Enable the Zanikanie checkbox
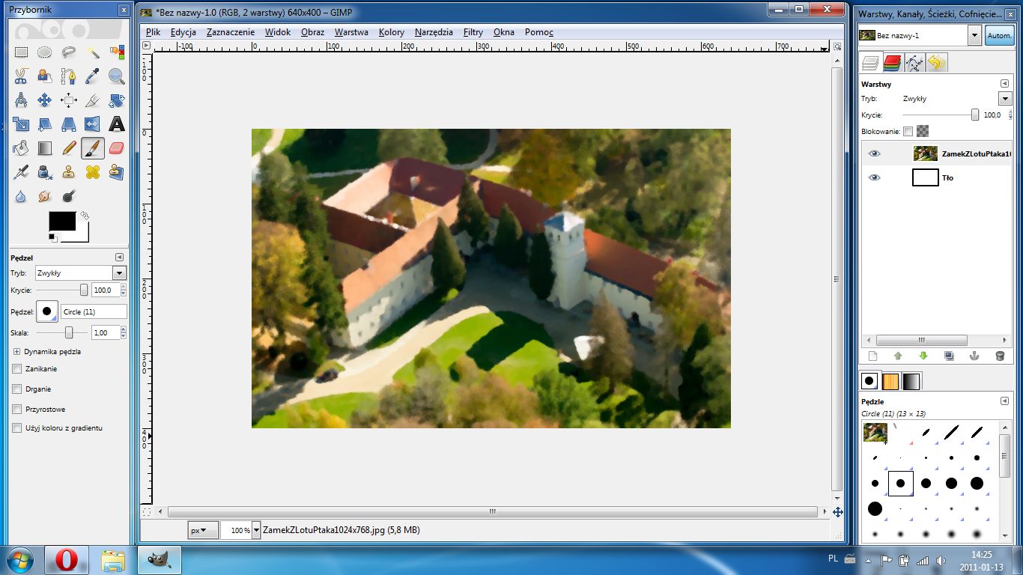The width and height of the screenshot is (1023, 575). click(17, 369)
